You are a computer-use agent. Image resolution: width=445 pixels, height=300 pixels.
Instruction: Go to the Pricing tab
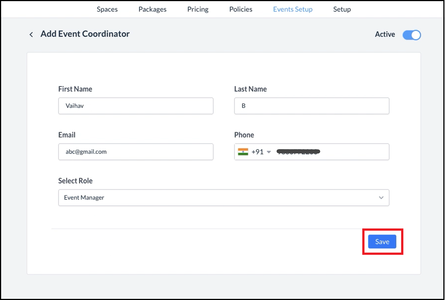click(x=198, y=9)
